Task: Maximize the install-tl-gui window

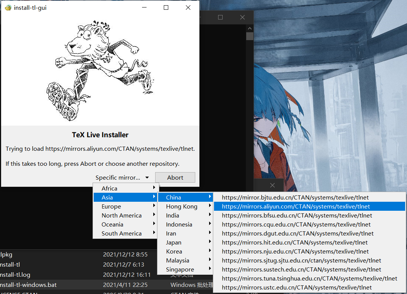Action: coord(166,8)
